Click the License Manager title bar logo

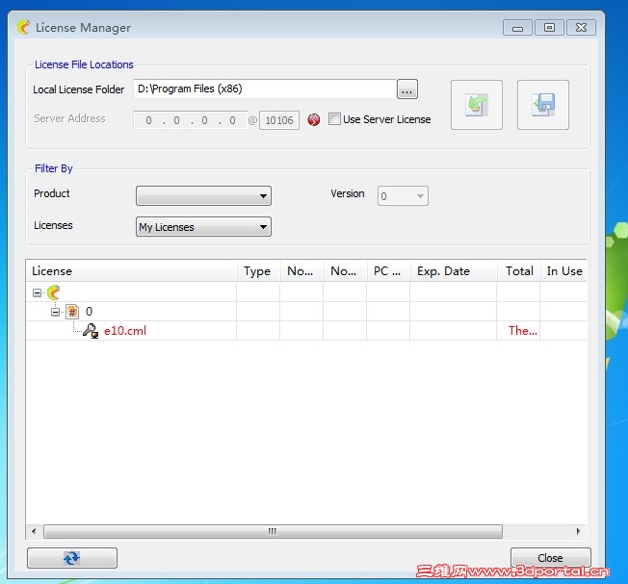click(24, 27)
